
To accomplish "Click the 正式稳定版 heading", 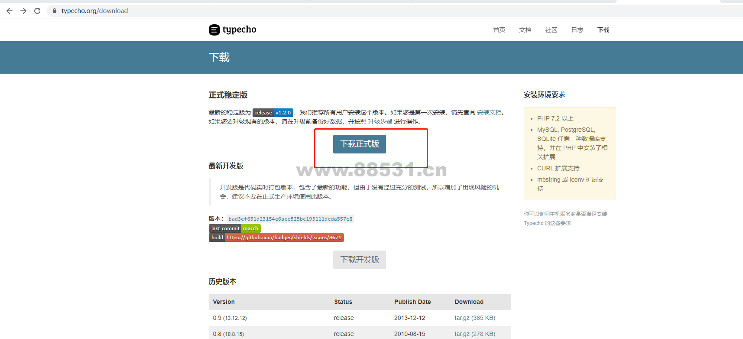I will pyautogui.click(x=228, y=95).
